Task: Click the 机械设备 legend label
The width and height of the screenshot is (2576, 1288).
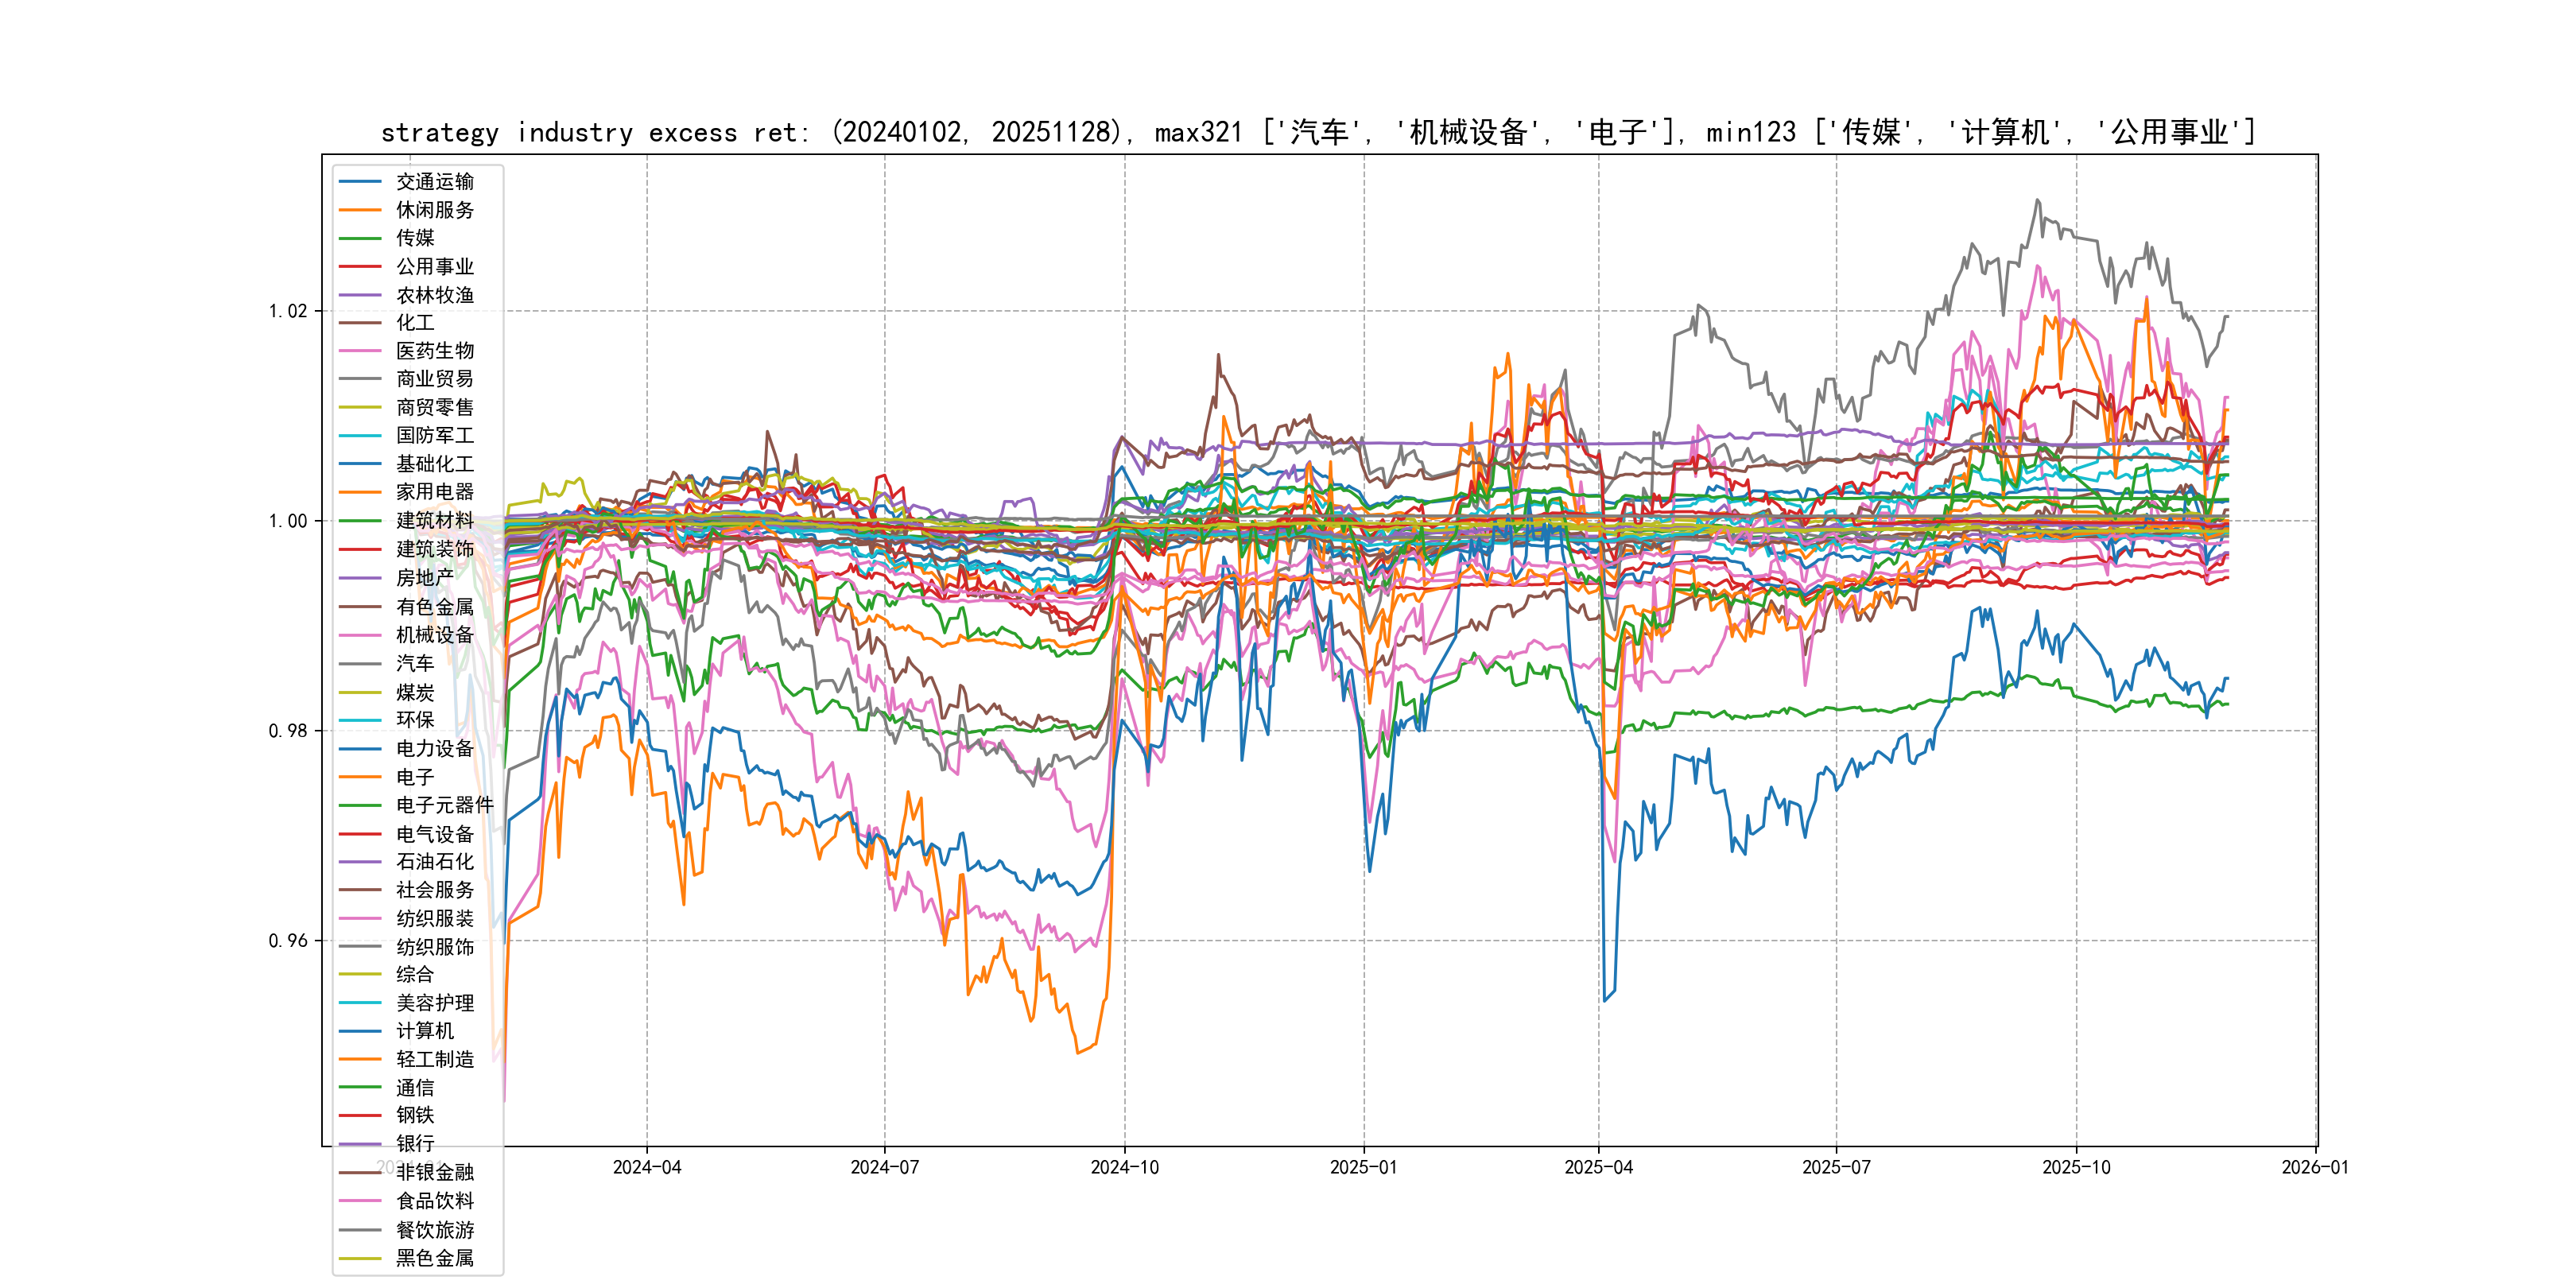Action: 434,635
